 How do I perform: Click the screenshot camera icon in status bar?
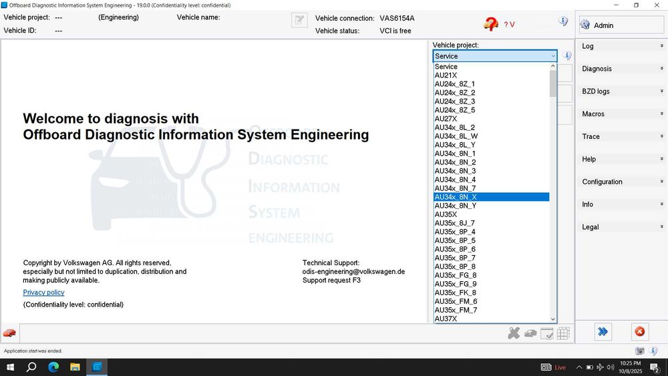click(639, 351)
